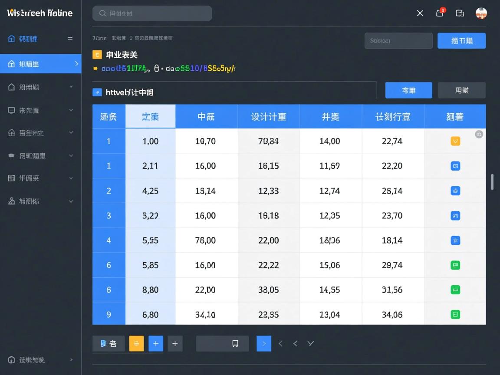
Task: Select the blue checkbox beside the table title field
Action: (98, 92)
